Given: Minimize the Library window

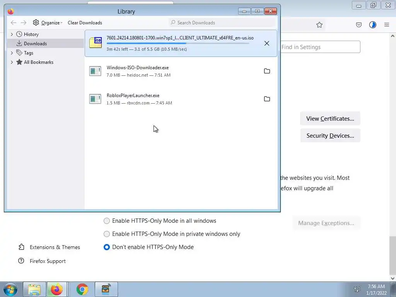Looking at the screenshot, I should [244, 11].
